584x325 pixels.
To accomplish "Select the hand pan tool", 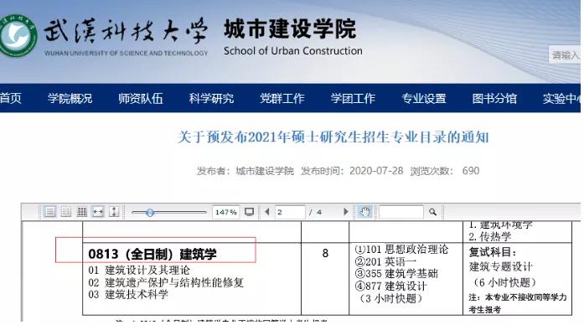I will click(x=364, y=212).
